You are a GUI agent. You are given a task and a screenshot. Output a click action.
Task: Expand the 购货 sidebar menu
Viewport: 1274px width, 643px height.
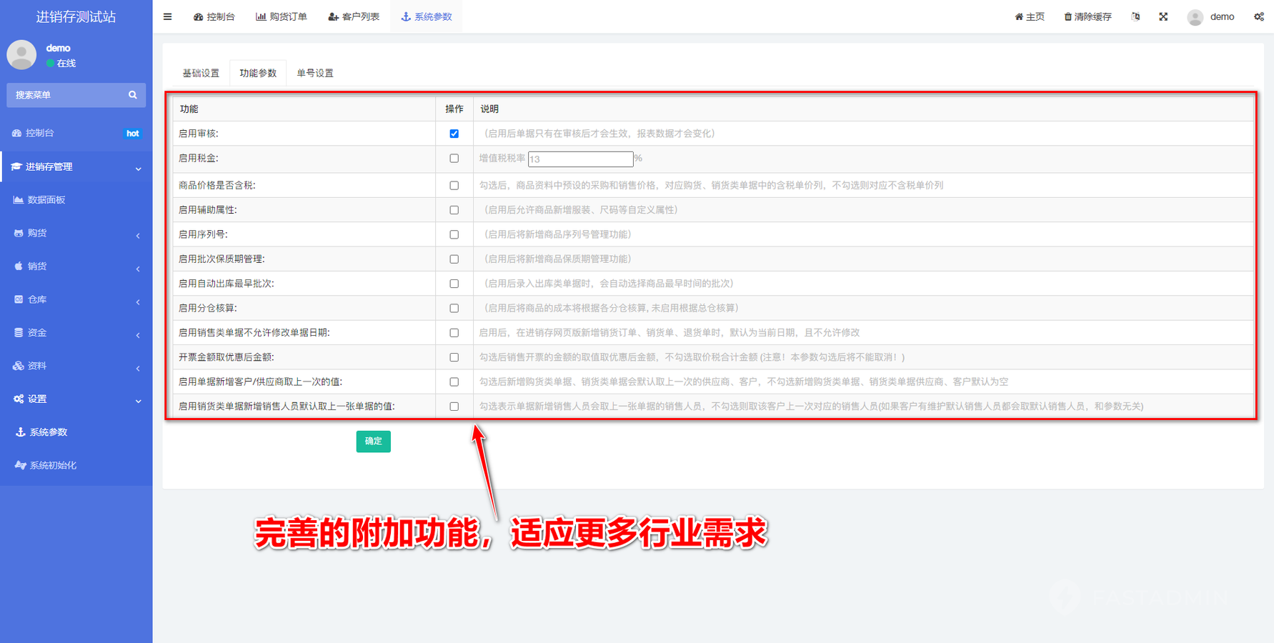pyautogui.click(x=76, y=233)
